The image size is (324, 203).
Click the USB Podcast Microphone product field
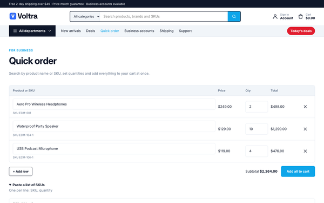pos(114,148)
